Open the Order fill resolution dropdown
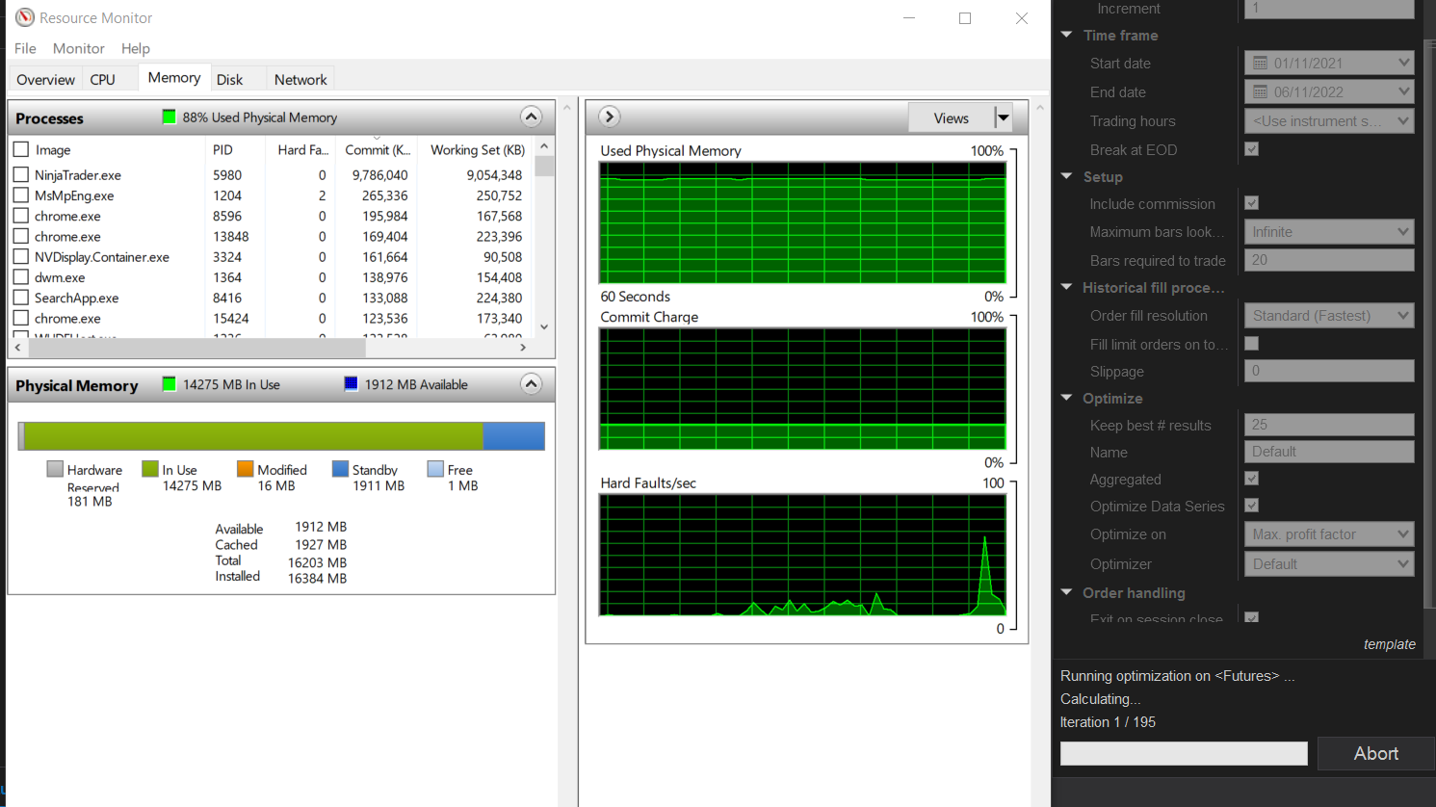 pyautogui.click(x=1403, y=316)
